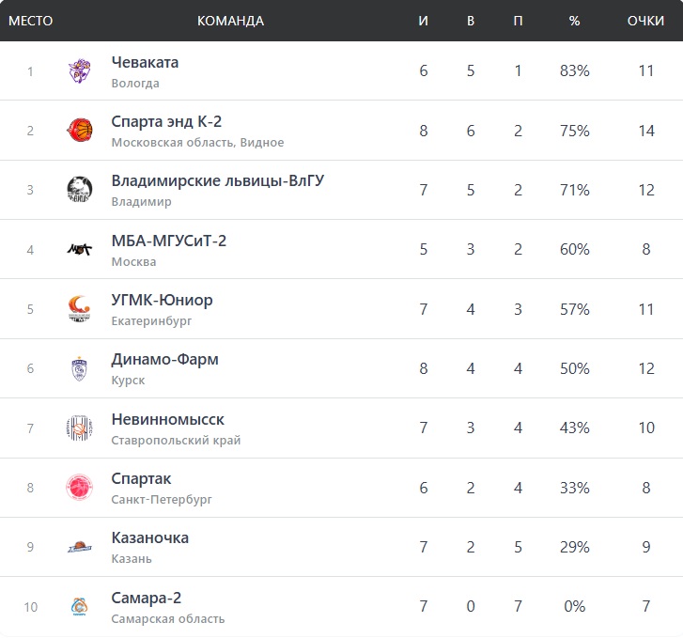Click the Спартак red round logo

coord(79,488)
